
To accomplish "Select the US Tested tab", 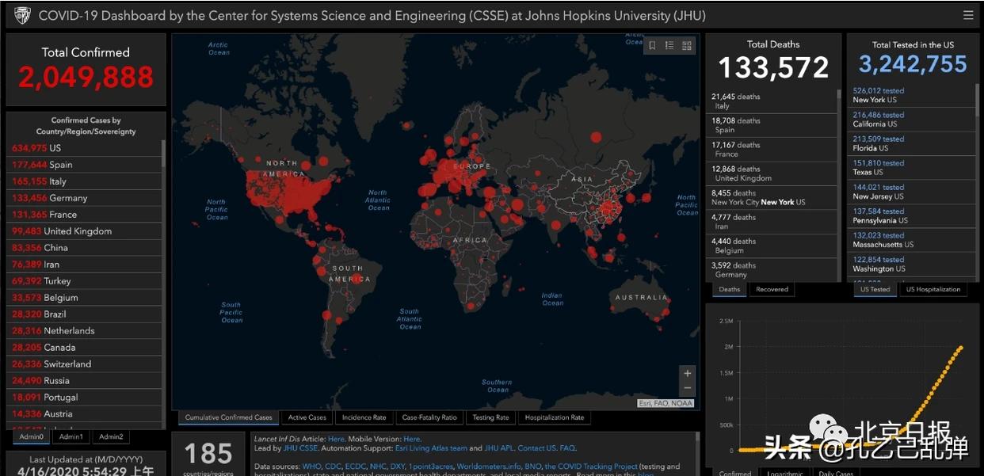I will coord(875,289).
